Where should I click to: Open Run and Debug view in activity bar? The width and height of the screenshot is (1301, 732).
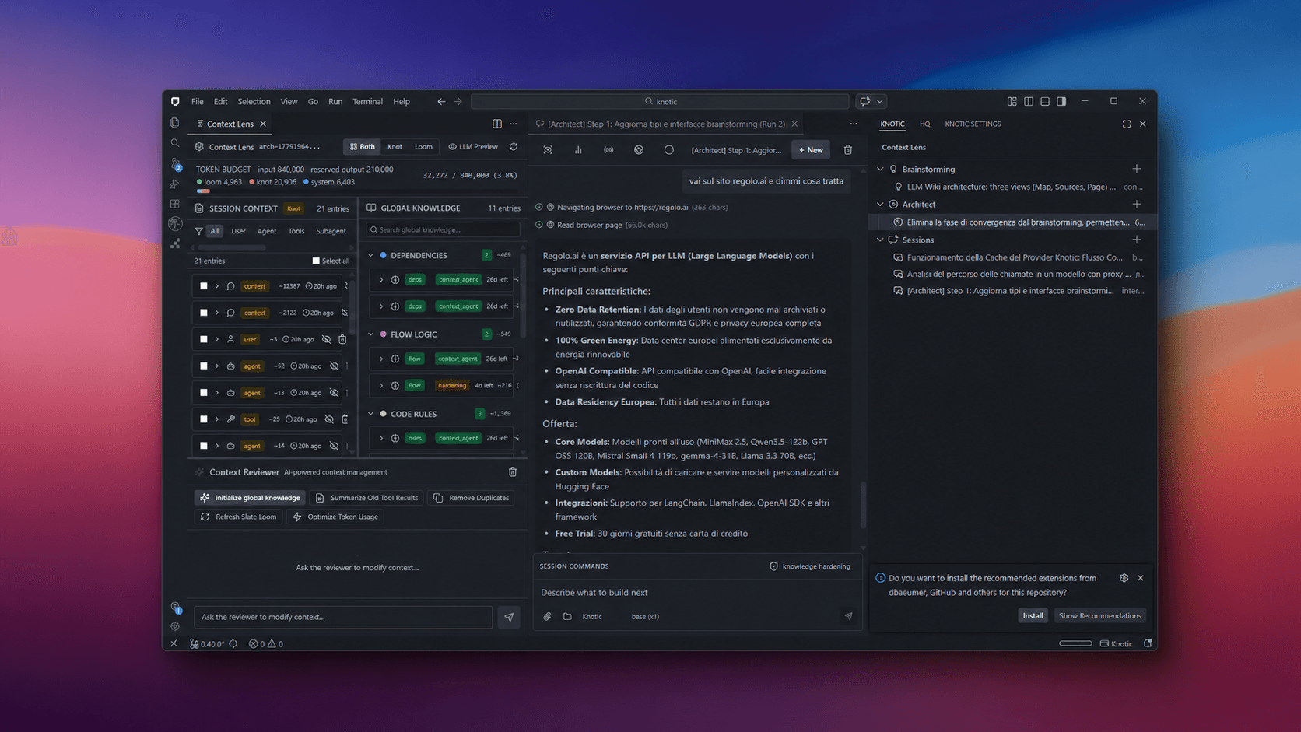pyautogui.click(x=175, y=184)
